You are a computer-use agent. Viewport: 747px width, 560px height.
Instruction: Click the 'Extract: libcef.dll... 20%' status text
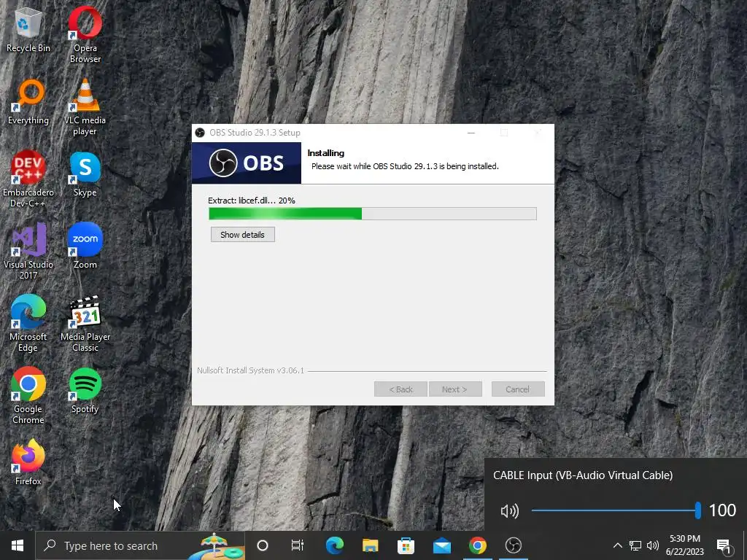coord(252,201)
